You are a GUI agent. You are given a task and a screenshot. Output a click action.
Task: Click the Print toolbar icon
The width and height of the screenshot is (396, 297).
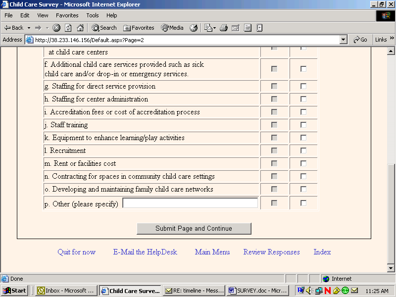tap(224, 28)
